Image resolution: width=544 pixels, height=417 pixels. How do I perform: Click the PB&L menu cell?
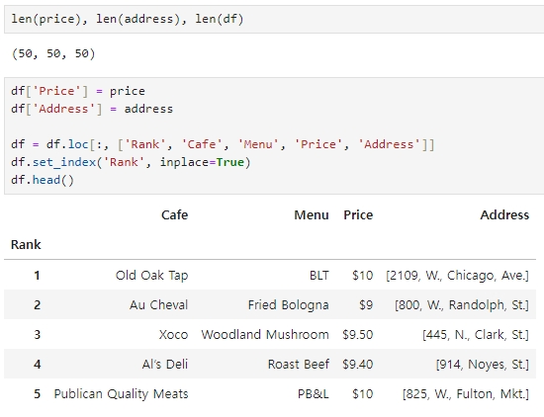pos(313,394)
